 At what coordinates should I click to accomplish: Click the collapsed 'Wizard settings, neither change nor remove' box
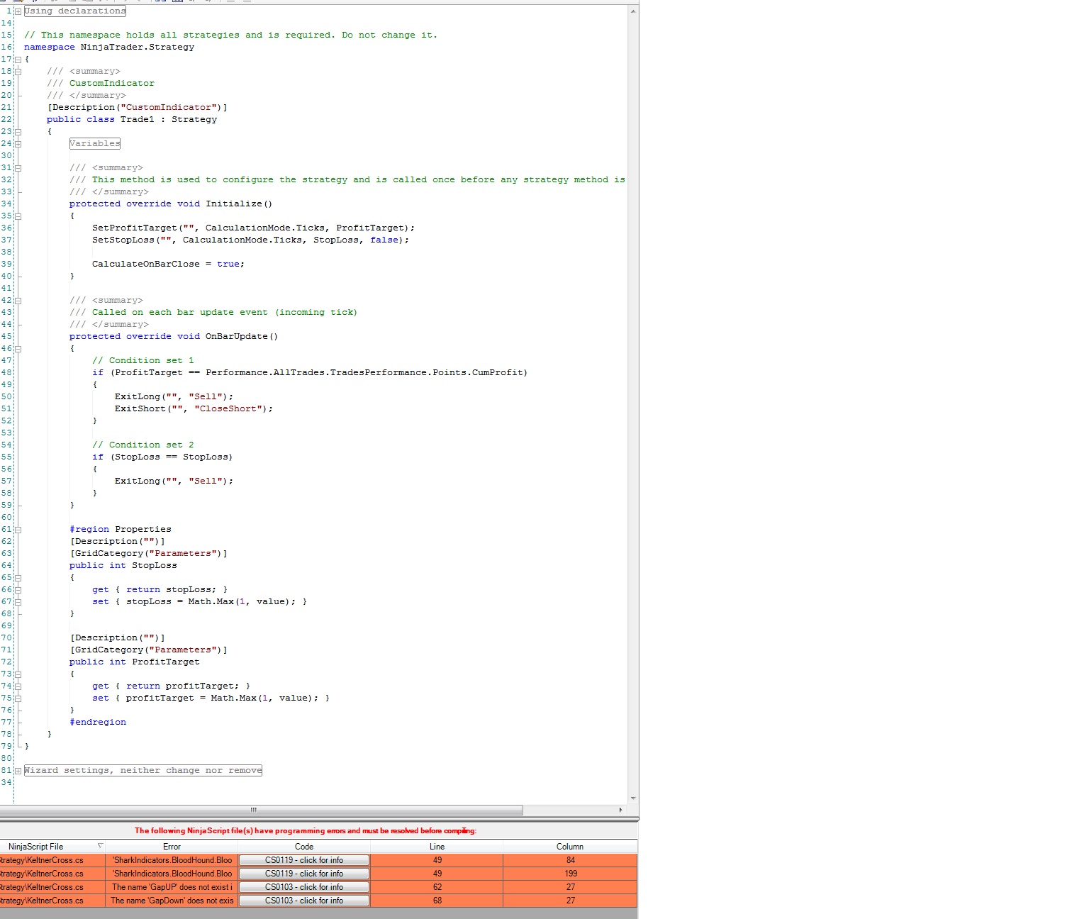coord(143,771)
